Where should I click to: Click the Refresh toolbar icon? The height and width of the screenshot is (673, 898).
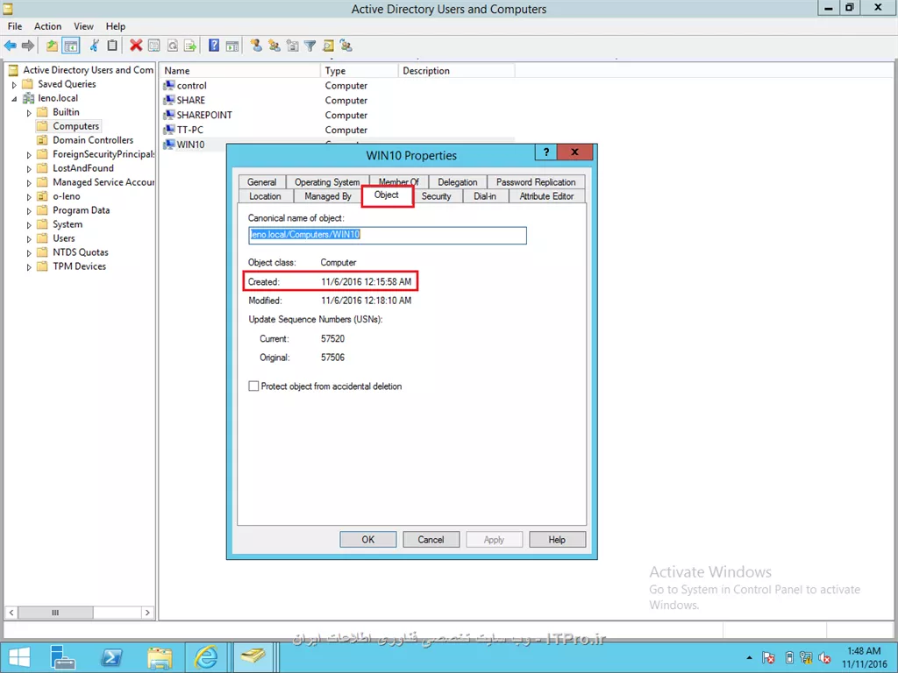point(173,46)
